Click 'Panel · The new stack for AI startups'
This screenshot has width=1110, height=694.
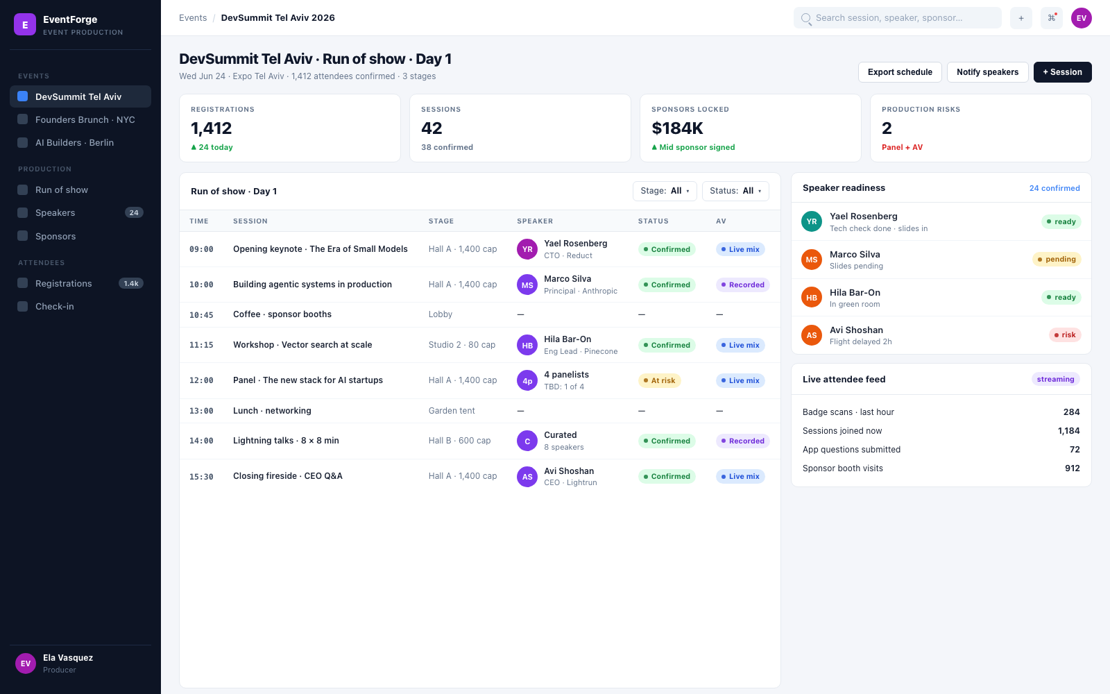tap(308, 380)
